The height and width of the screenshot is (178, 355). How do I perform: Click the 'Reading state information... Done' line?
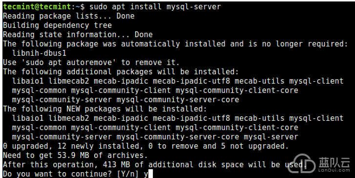pyautogui.click(x=78, y=35)
